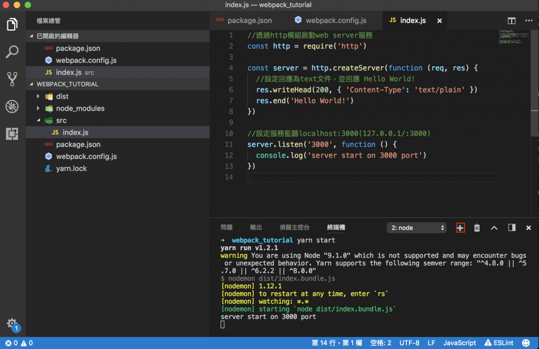Open the terminal selector dropdown '2: node'
This screenshot has height=349, width=539.
click(416, 228)
